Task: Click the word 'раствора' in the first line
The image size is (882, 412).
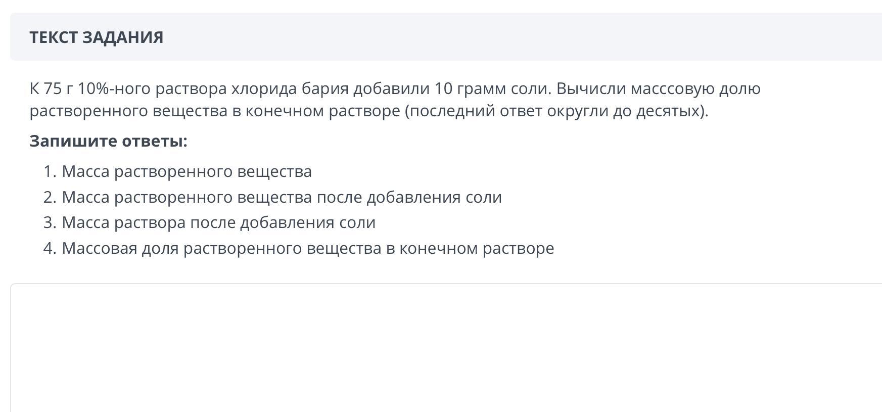Action: [x=191, y=88]
